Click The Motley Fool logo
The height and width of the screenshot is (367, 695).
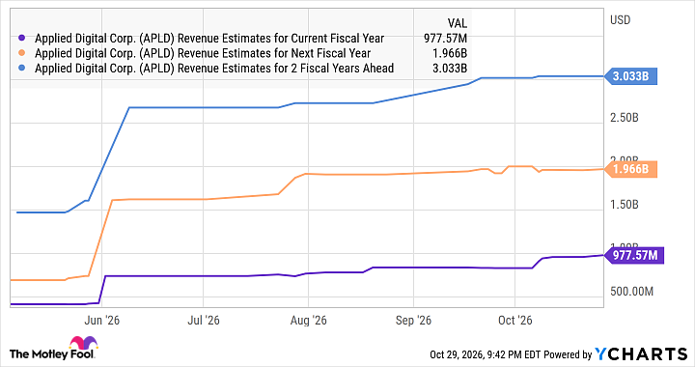pyautogui.click(x=53, y=349)
